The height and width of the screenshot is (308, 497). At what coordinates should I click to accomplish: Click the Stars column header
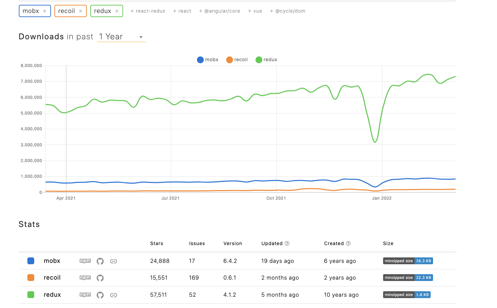[x=157, y=243]
